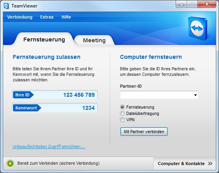Open Unbeaufsichtigten Zugriff einrichten link
This screenshot has width=219, height=173.
[x=49, y=147]
